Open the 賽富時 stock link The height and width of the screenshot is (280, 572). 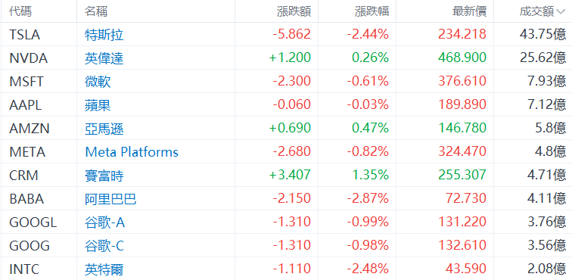pos(104,176)
